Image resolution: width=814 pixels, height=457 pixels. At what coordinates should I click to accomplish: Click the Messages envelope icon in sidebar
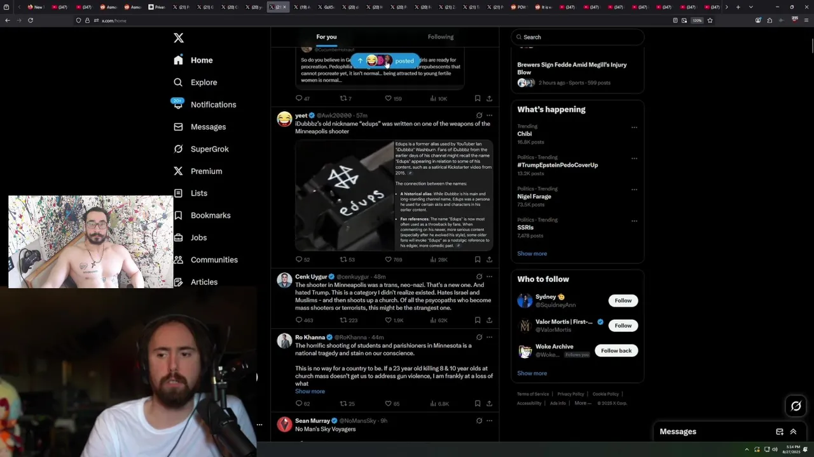(178, 127)
